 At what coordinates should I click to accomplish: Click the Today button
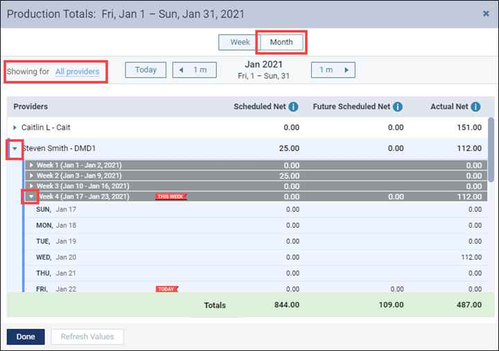point(146,70)
